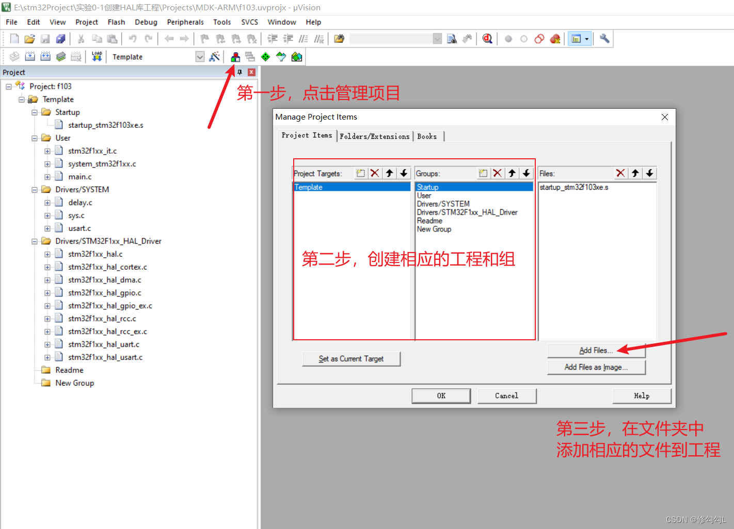Move selected Group down
This screenshot has width=734, height=529.
click(x=526, y=173)
